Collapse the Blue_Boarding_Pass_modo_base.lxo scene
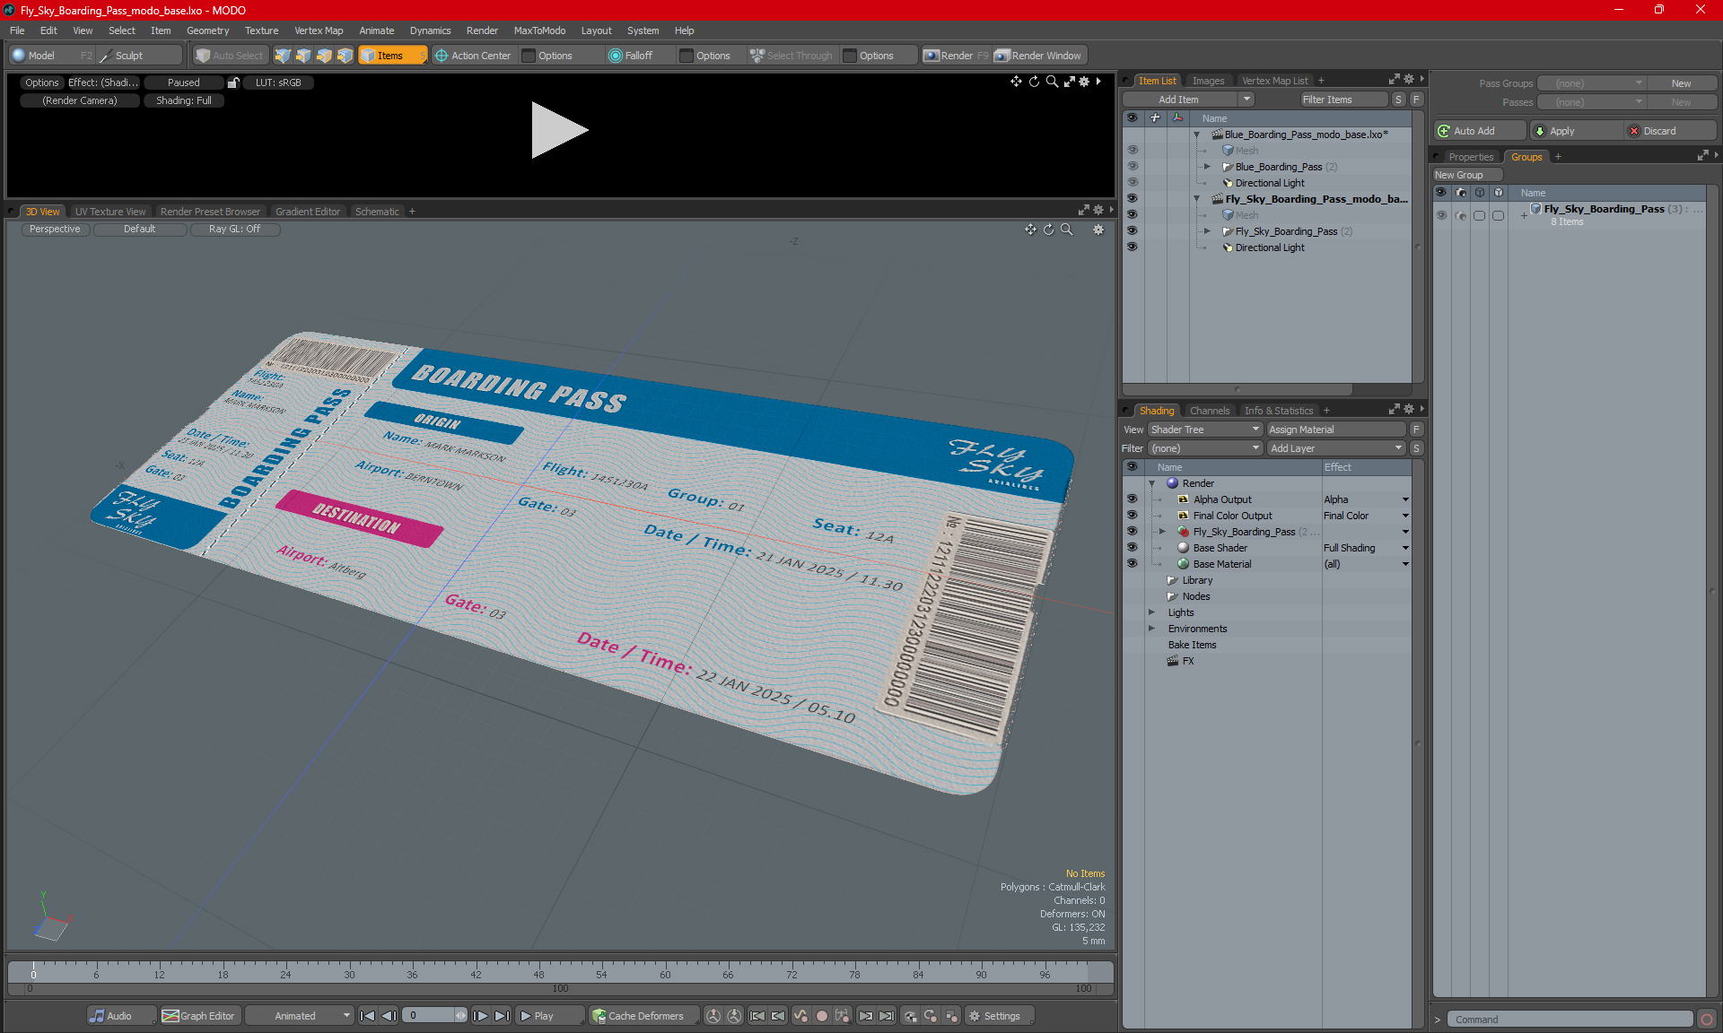Image resolution: width=1723 pixels, height=1033 pixels. click(x=1196, y=135)
